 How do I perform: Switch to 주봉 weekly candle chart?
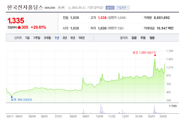tap(143, 38)
